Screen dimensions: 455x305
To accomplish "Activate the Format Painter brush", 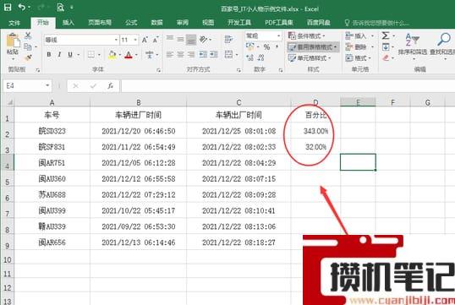I will pos(28,57).
